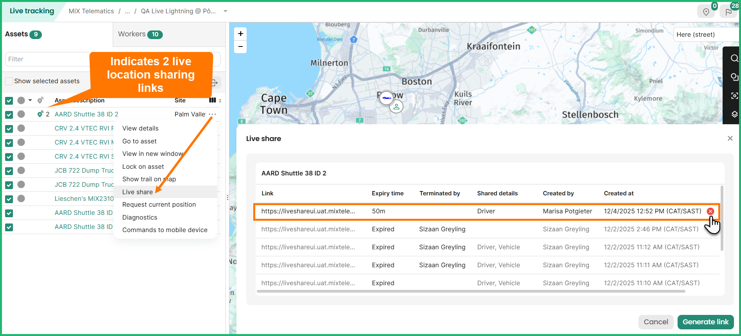Click the location pin notifications icon
The height and width of the screenshot is (336, 741).
pyautogui.click(x=706, y=12)
